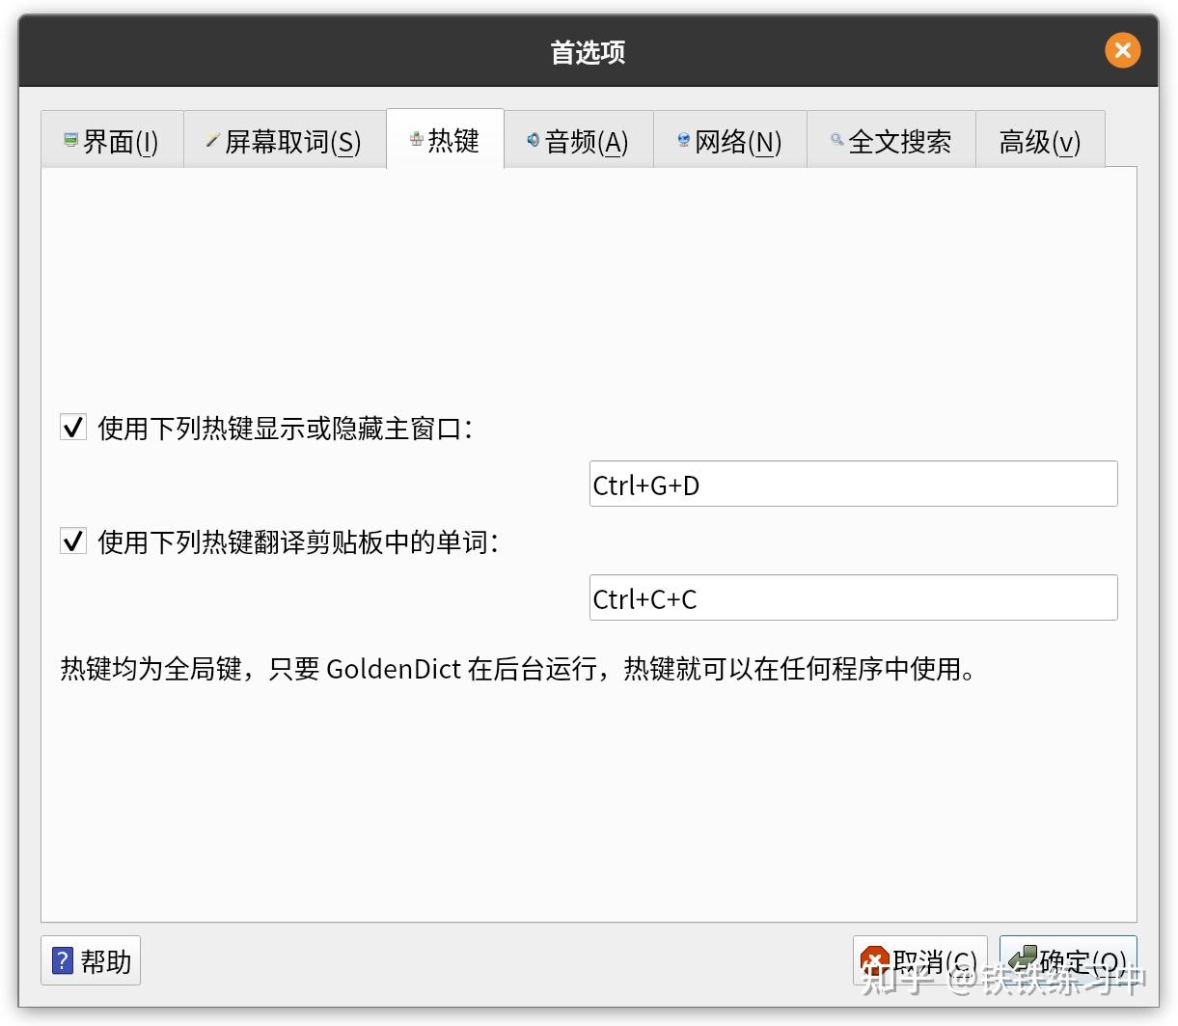Click the wand icon on 屏幕取词 tab
The image size is (1178, 1026).
point(212,141)
